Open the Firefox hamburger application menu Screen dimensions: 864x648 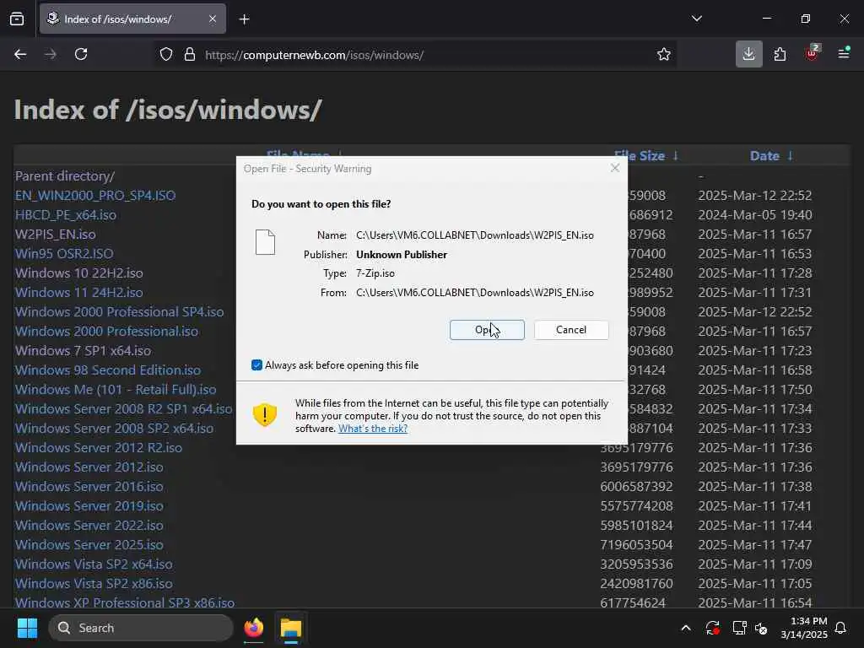(x=844, y=53)
